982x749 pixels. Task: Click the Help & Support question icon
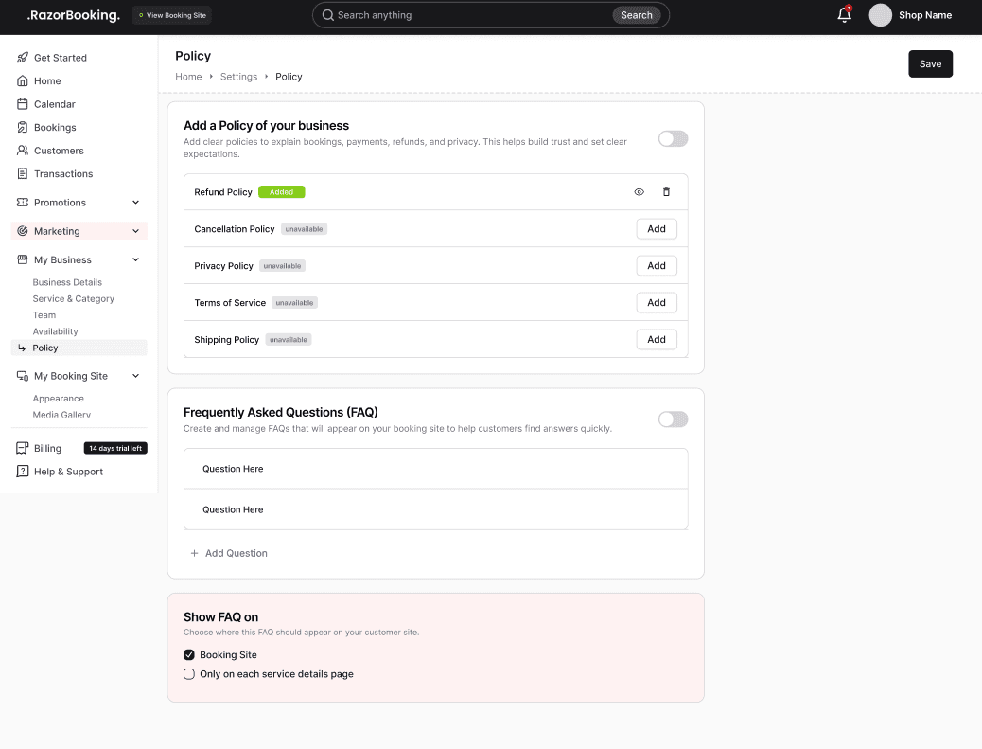[23, 472]
